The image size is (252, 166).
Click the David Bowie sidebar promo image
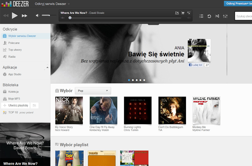(25, 144)
